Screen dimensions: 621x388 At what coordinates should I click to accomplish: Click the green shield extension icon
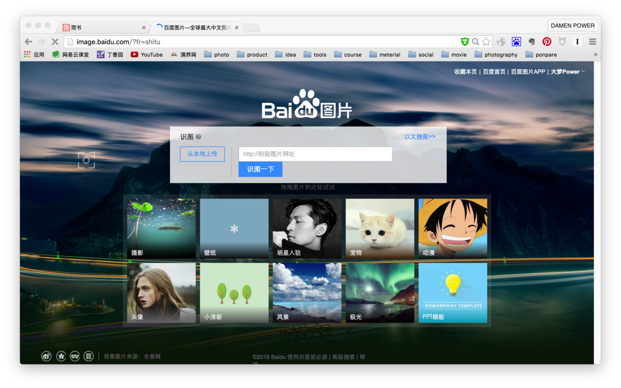(x=465, y=42)
